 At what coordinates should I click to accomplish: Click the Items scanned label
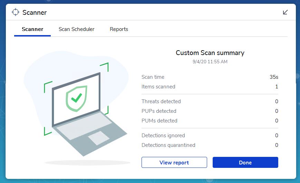[x=158, y=87]
